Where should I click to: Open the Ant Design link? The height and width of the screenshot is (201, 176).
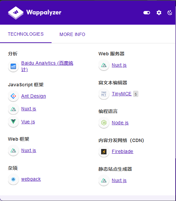[34, 96]
